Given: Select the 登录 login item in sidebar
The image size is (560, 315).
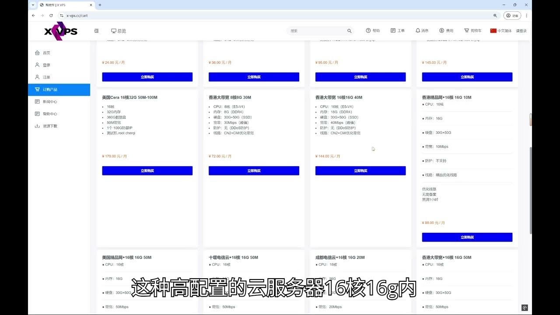Looking at the screenshot, I should pos(45,65).
